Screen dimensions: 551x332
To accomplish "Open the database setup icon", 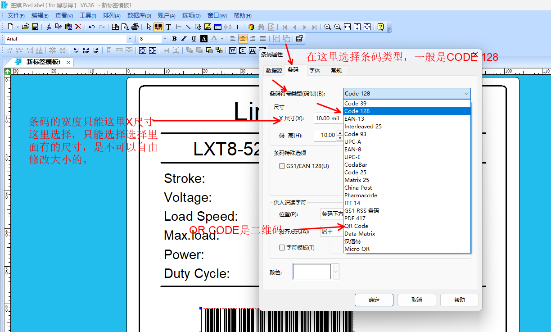I will point(251,27).
